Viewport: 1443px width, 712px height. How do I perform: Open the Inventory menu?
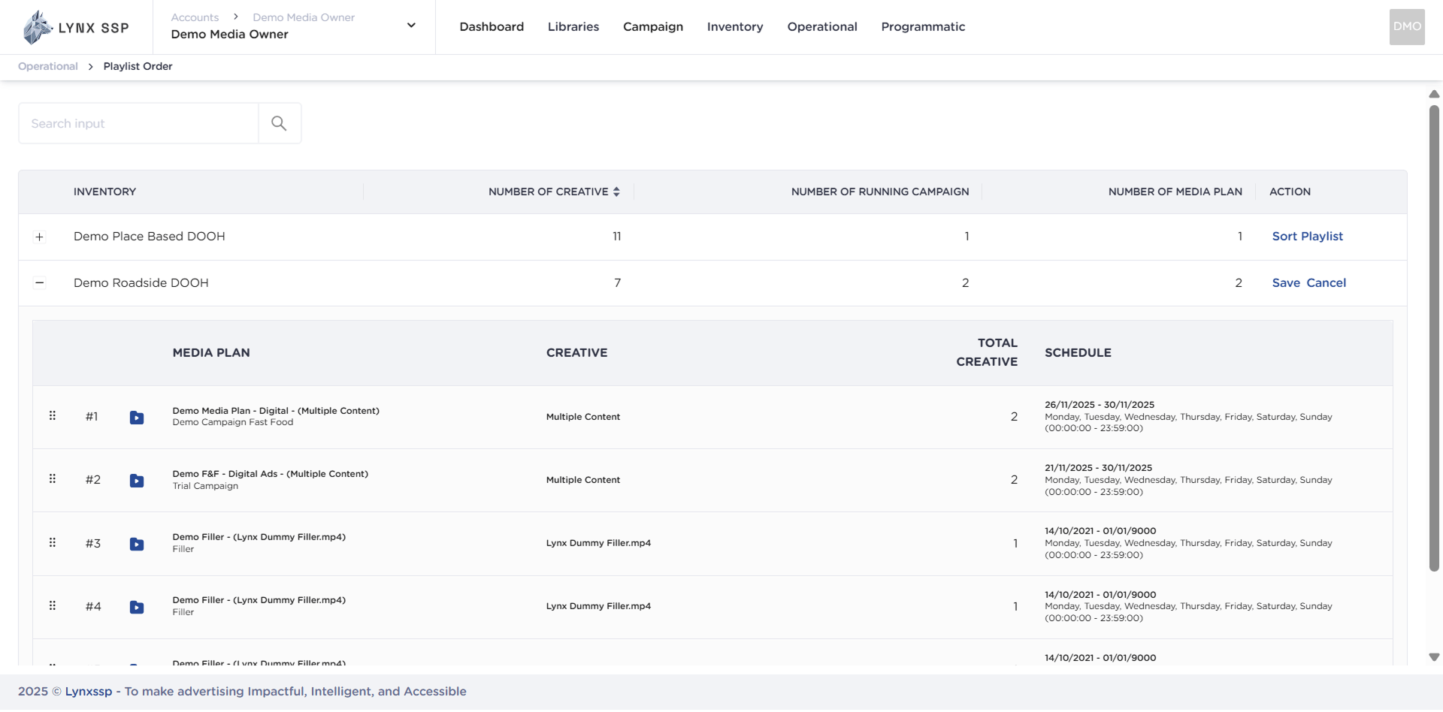[x=735, y=27]
